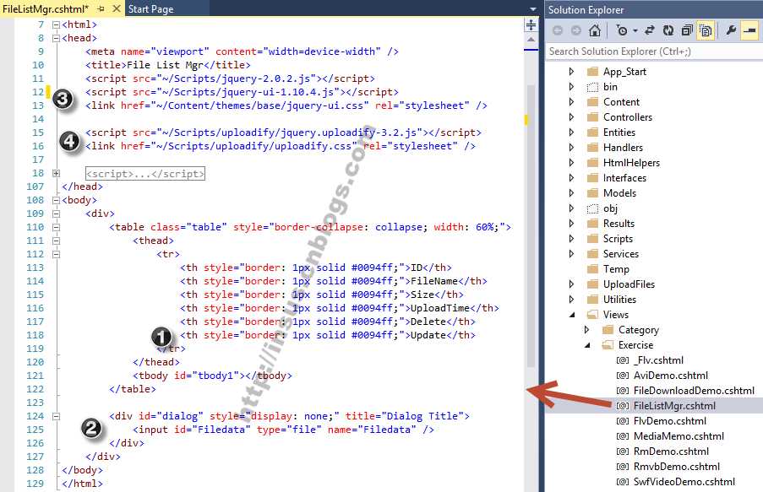Viewport: 763px width, 492px height.
Task: Collapse the body block at line 108
Action: tap(56, 200)
